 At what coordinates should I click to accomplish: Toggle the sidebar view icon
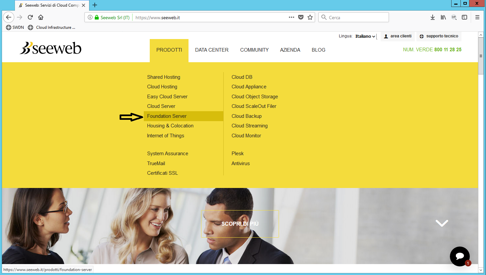tap(464, 17)
